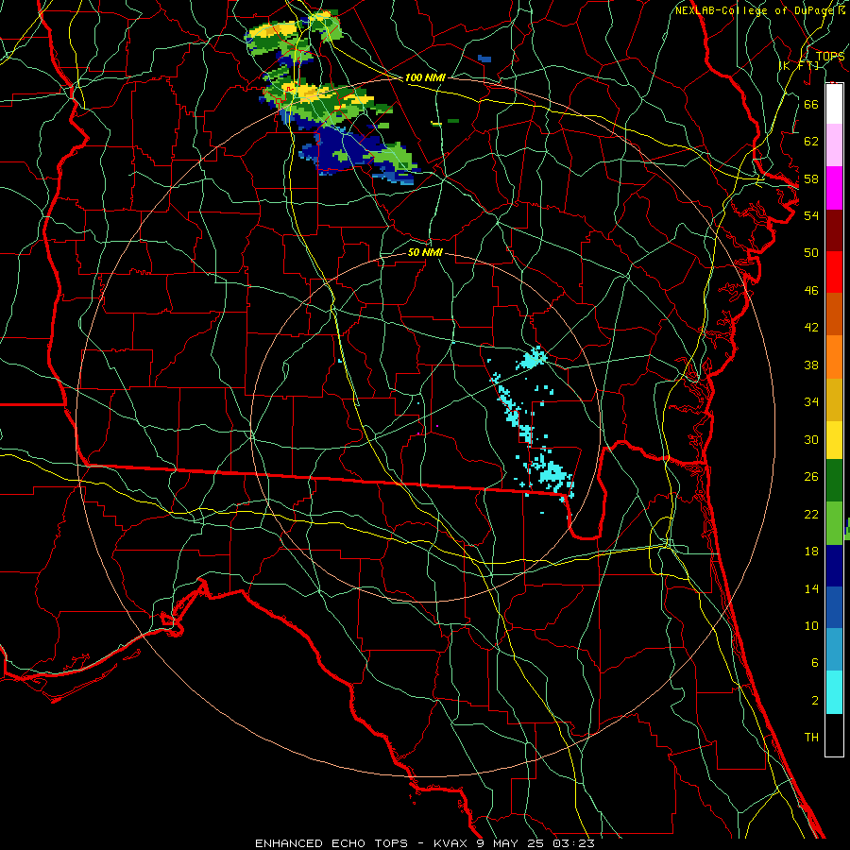
Task: Select the '26' legend value
Action: pos(811,477)
